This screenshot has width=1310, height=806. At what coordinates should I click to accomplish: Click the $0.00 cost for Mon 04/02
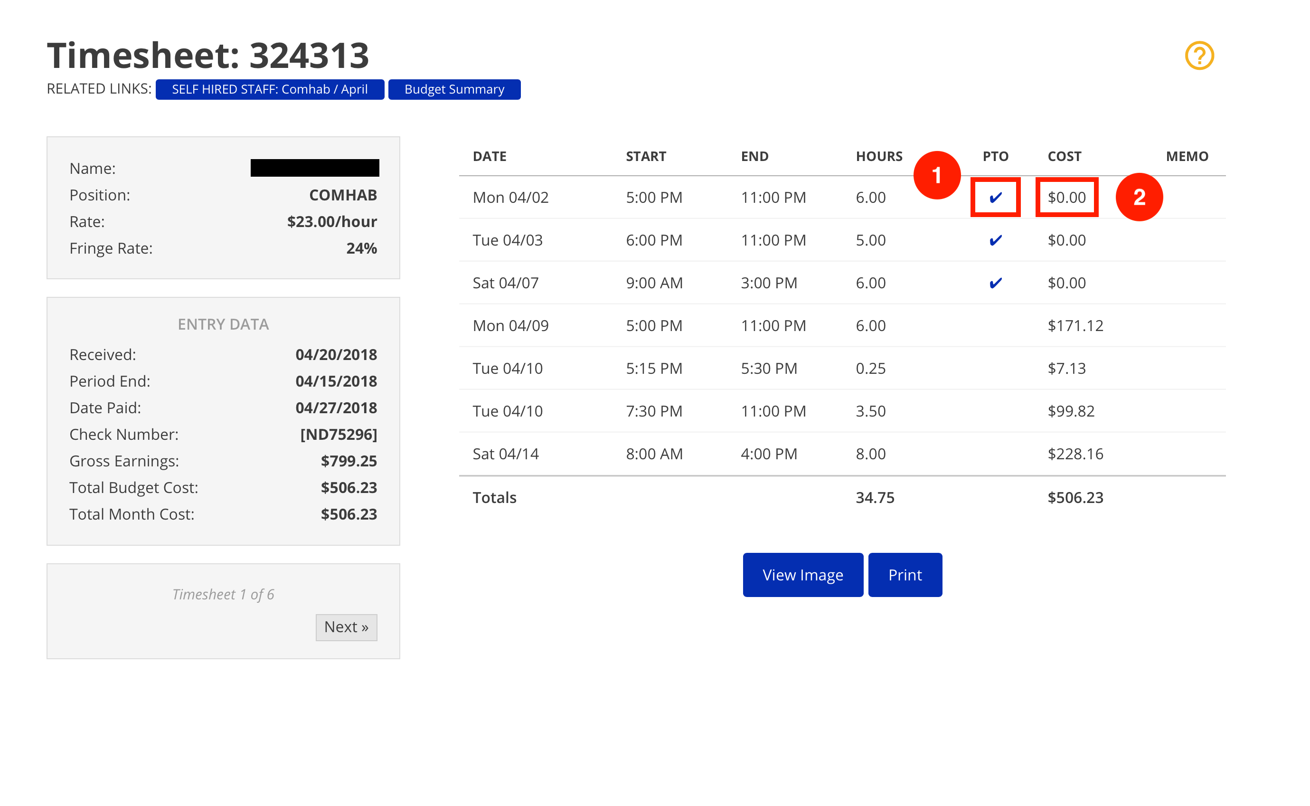(x=1066, y=198)
